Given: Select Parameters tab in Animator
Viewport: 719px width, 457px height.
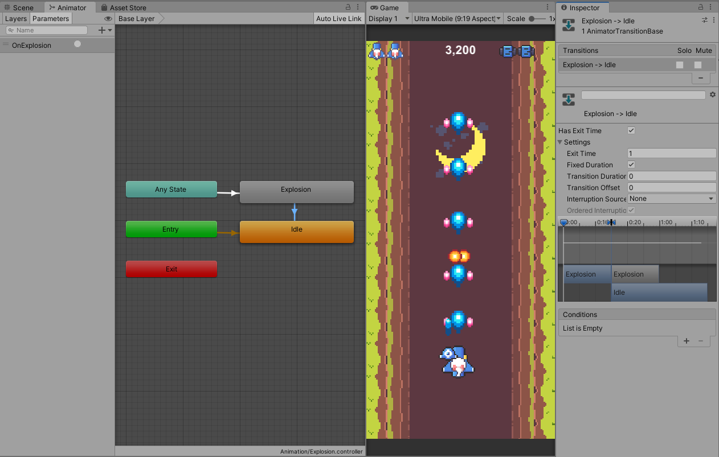Looking at the screenshot, I should coord(51,18).
